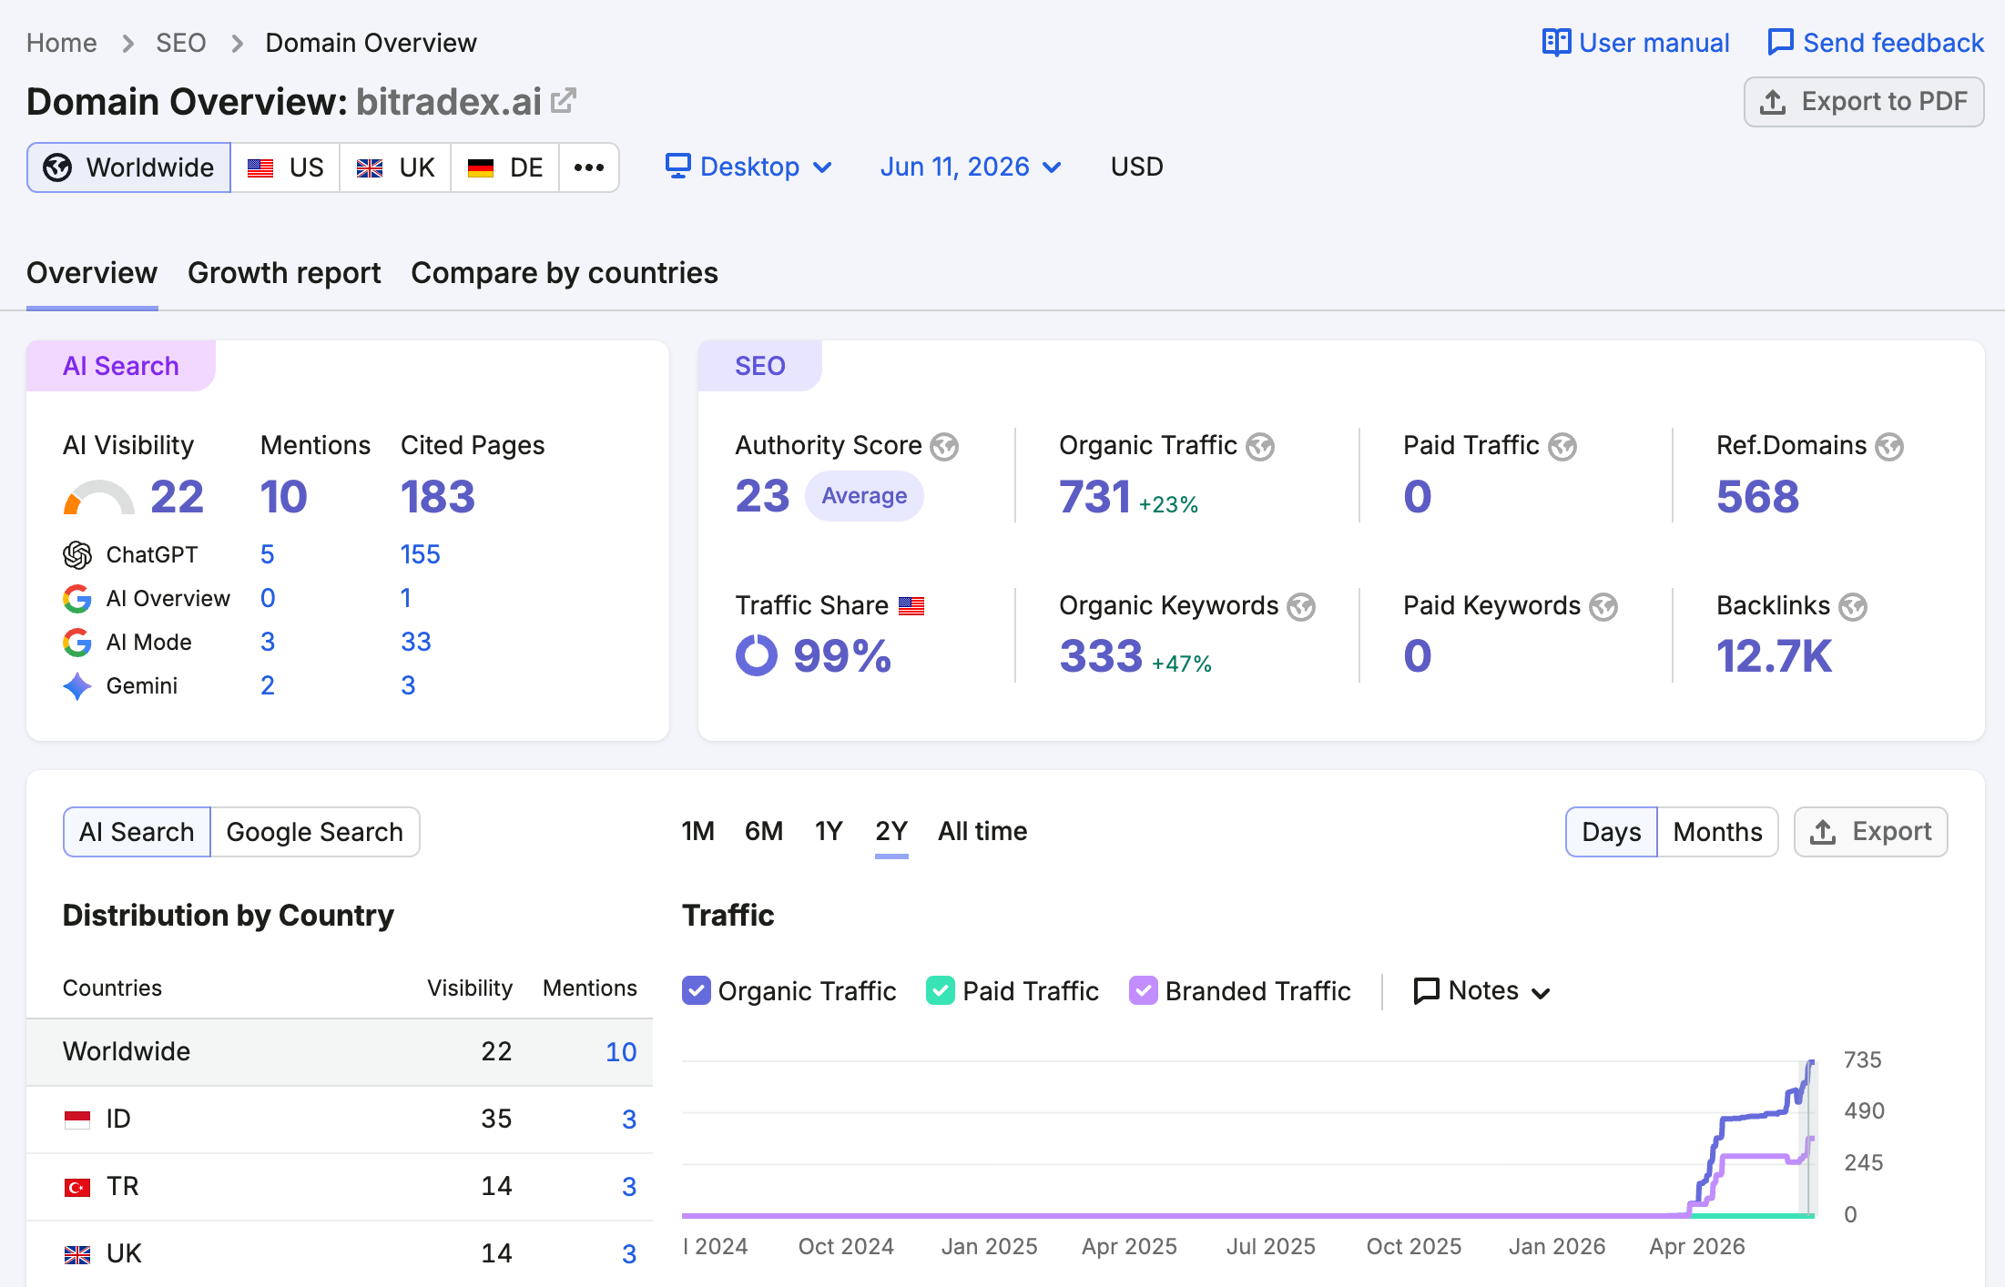
Task: Select the Google Search view toggle
Action: (x=315, y=832)
